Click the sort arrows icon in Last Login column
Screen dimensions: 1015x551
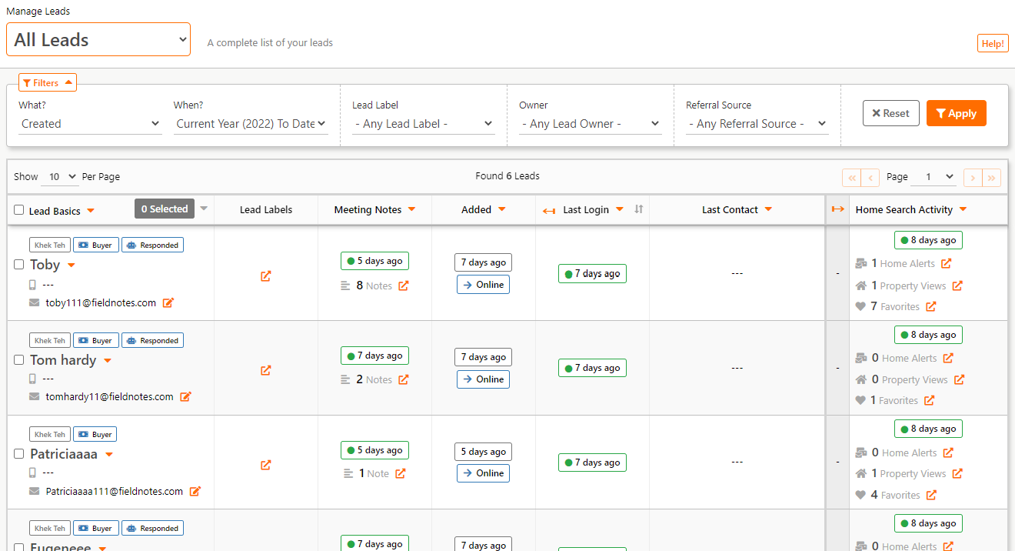click(x=638, y=209)
